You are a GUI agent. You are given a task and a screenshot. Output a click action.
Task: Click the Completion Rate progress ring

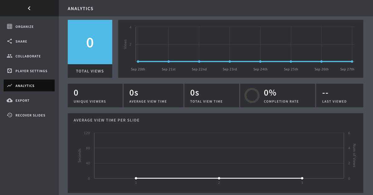(252, 96)
